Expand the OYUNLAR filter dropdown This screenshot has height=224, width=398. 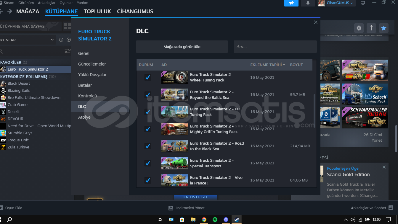[28, 40]
